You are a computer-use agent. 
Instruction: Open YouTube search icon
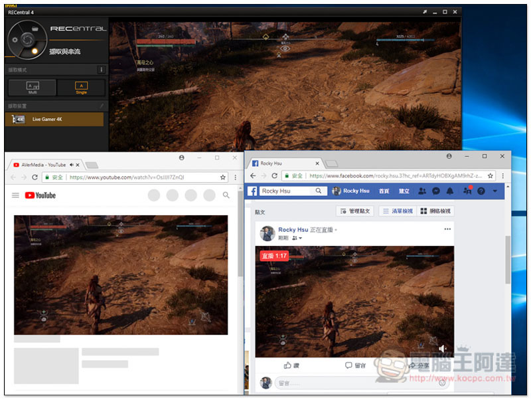(226, 195)
